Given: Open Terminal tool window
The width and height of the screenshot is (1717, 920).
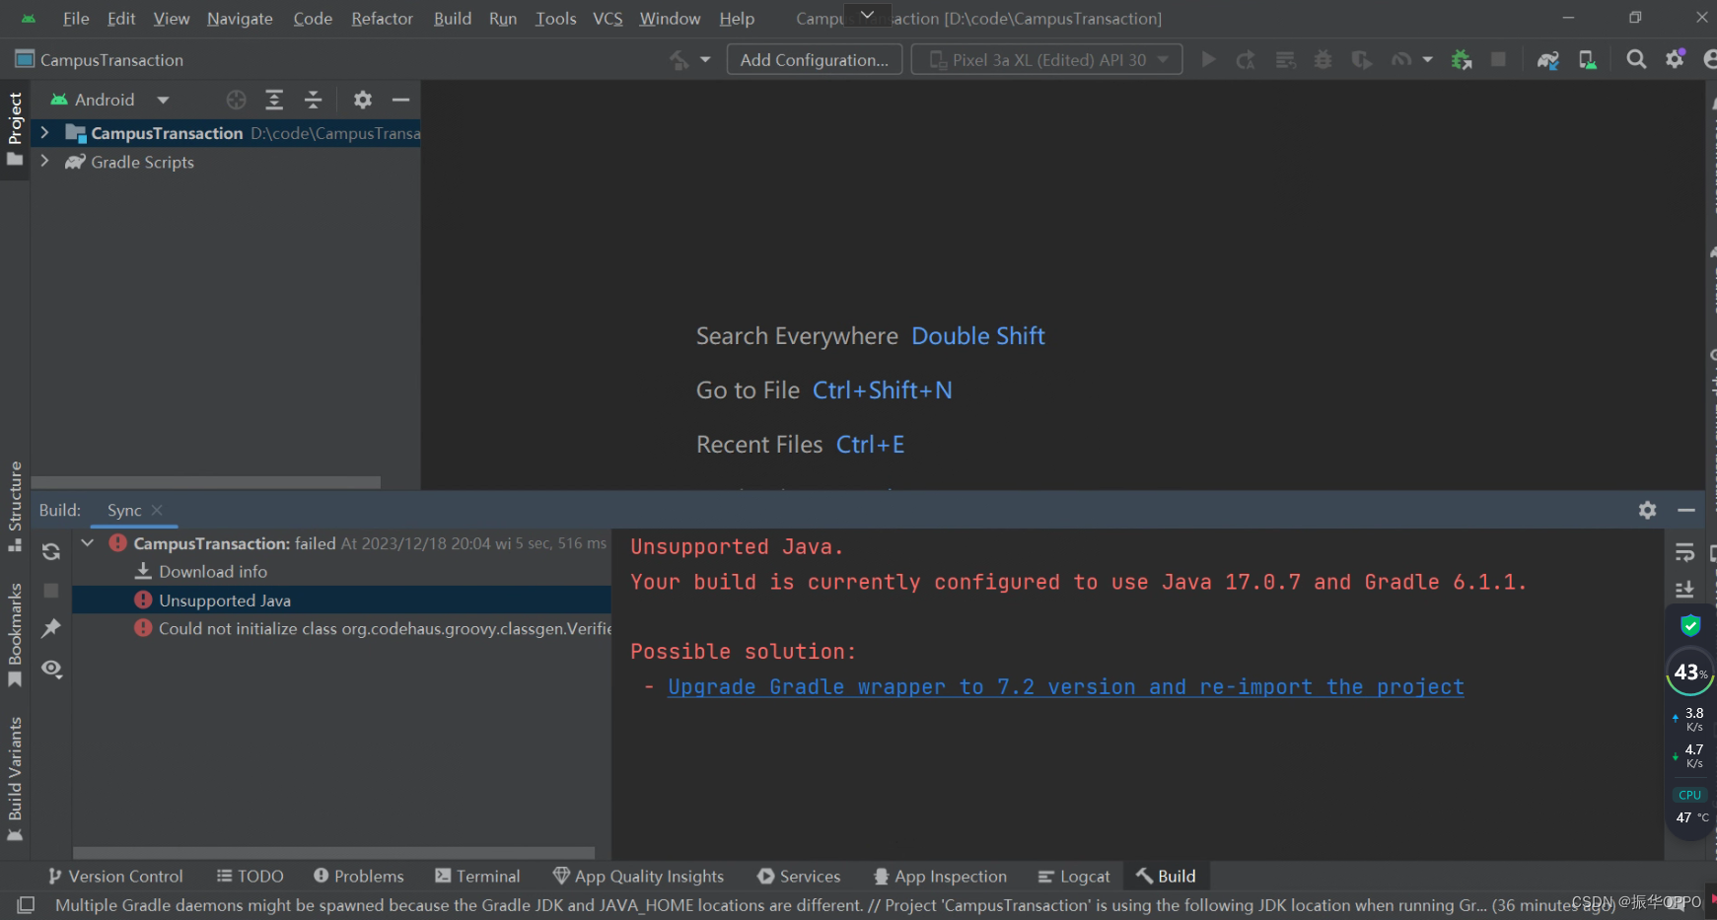Looking at the screenshot, I should (x=477, y=876).
